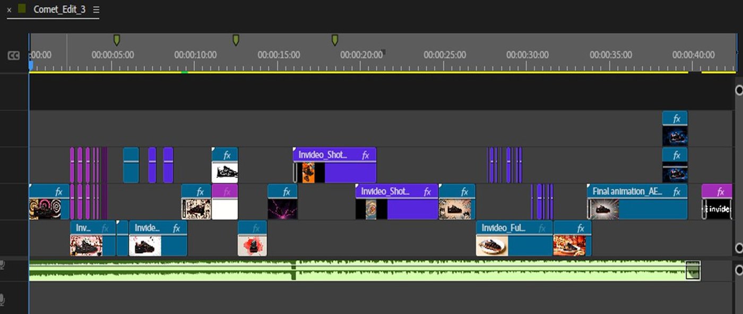Select the marker just before 00:00:20:00
This screenshot has height=314, width=743.
335,40
